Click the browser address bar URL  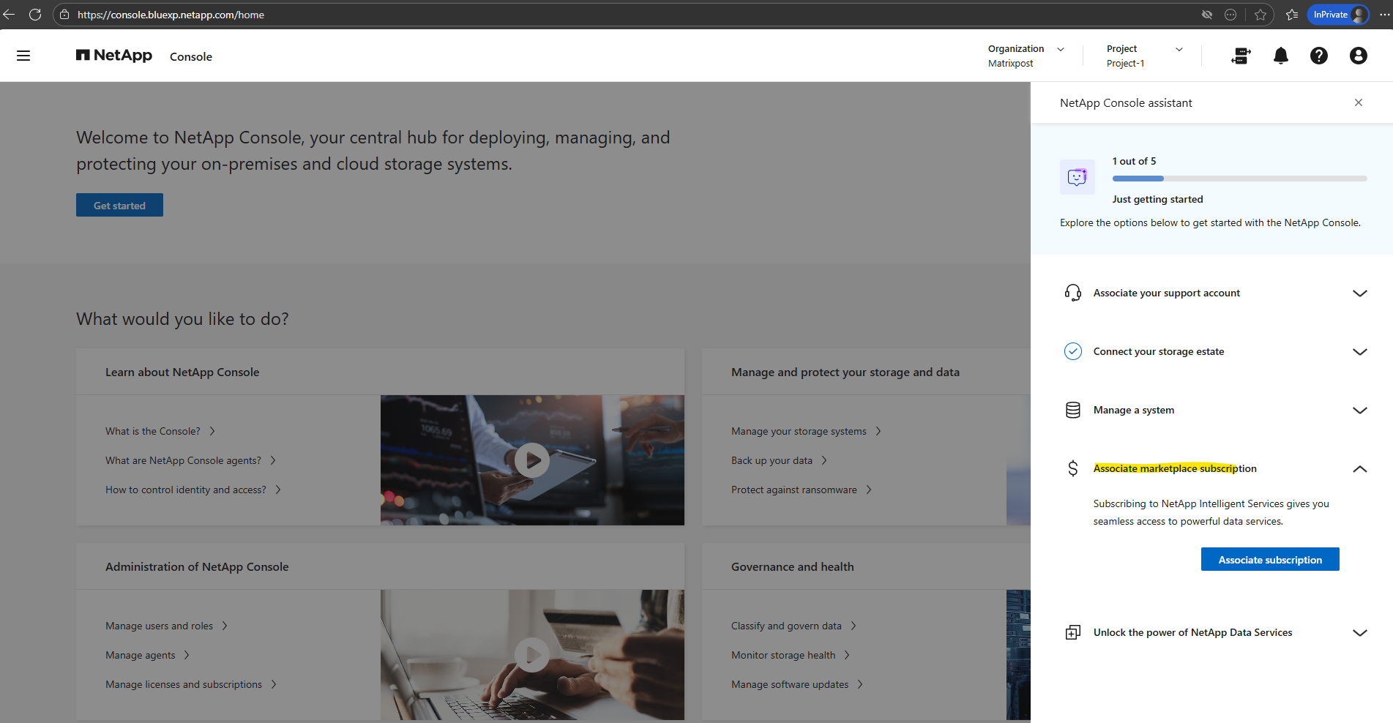171,15
